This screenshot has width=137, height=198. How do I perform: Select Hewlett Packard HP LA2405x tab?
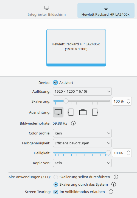point(106,11)
